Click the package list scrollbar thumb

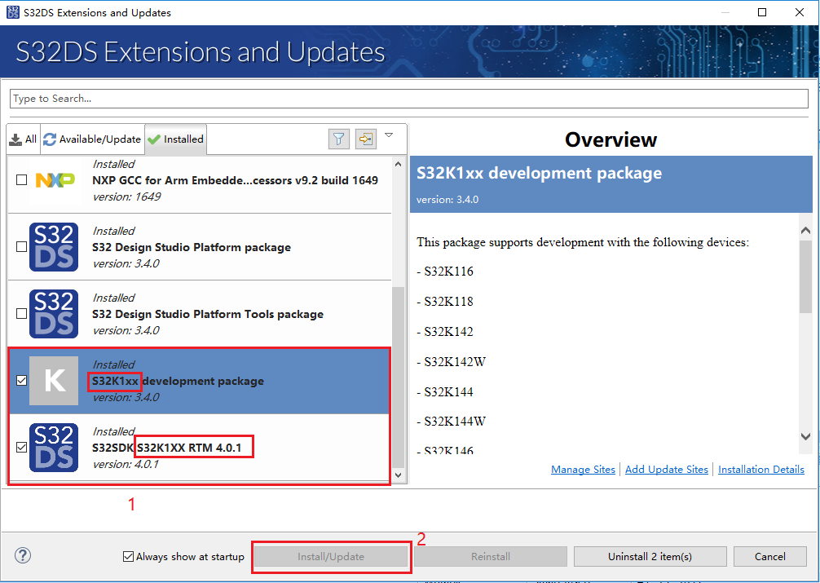click(x=399, y=377)
